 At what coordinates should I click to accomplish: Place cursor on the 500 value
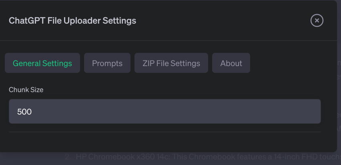tap(24, 112)
